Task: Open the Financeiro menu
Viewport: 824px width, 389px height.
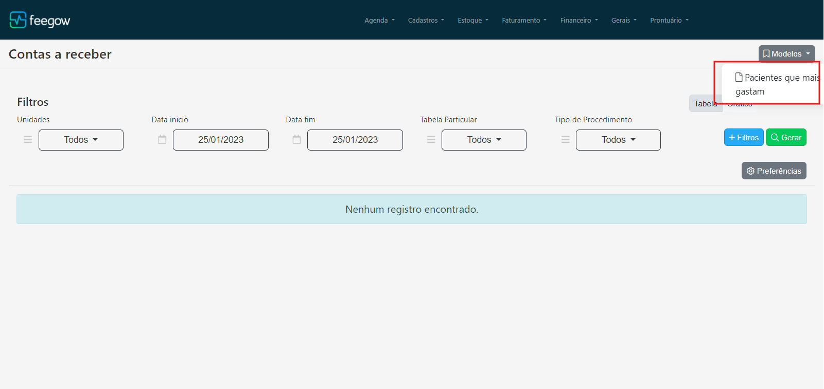Action: [579, 21]
